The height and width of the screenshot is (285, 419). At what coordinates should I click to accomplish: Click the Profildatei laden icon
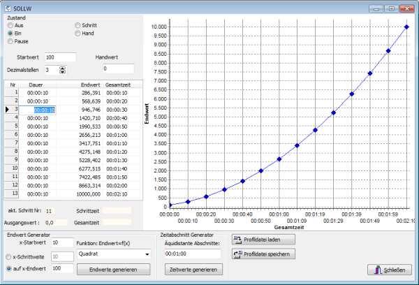click(x=237, y=240)
